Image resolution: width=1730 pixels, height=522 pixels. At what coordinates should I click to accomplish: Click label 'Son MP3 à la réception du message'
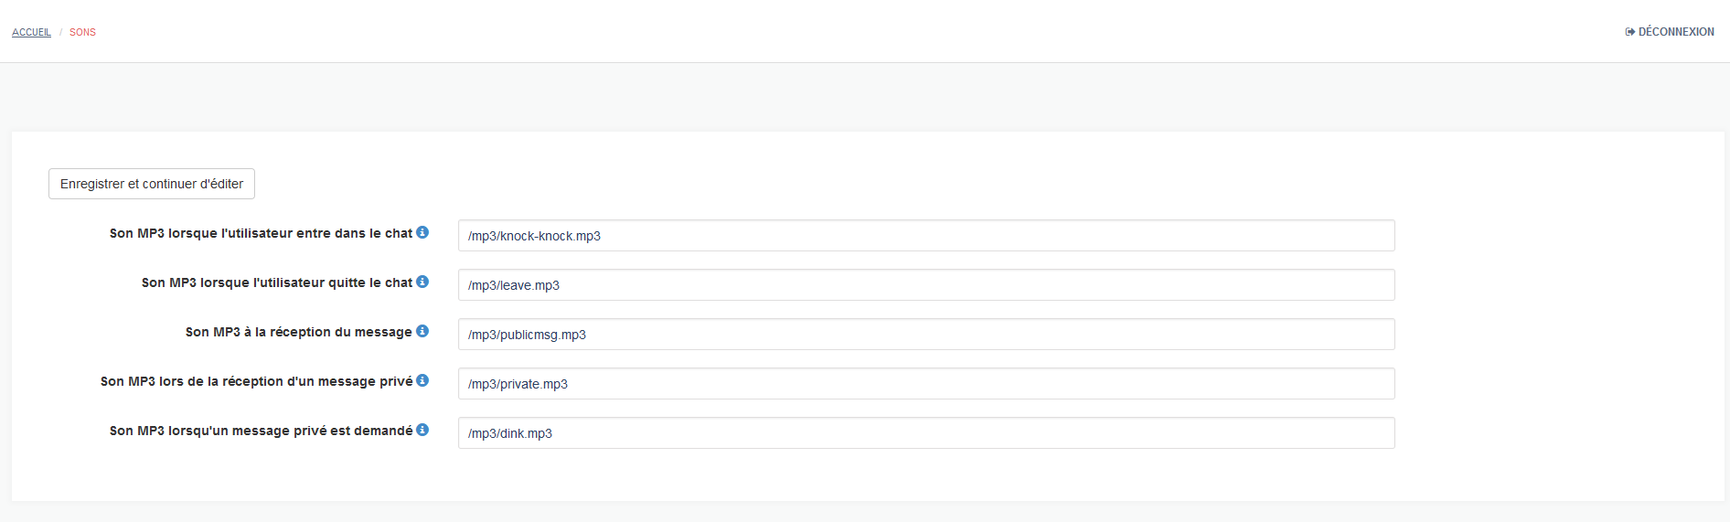pos(299,332)
